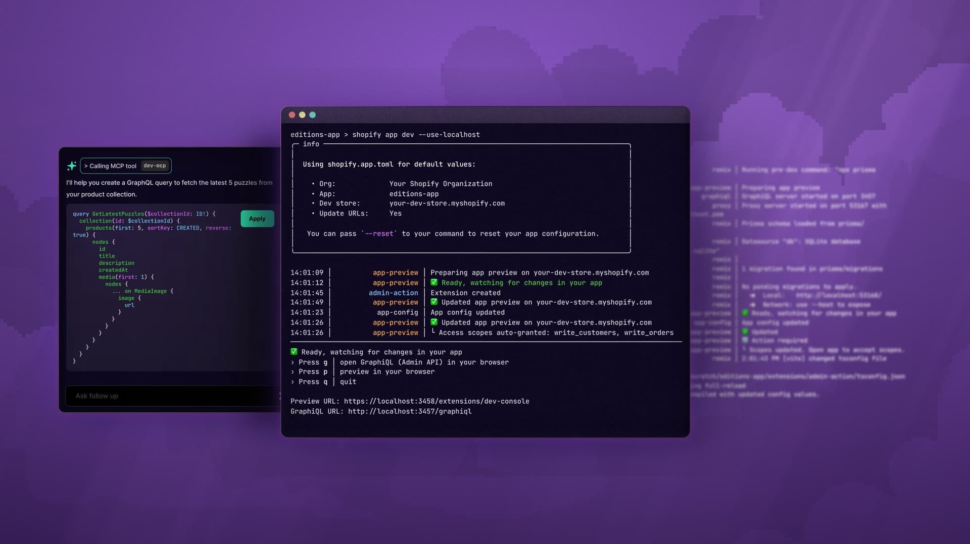The width and height of the screenshot is (970, 544).
Task: Click the green check in the 14:01:49 log row
Action: pyautogui.click(x=434, y=302)
